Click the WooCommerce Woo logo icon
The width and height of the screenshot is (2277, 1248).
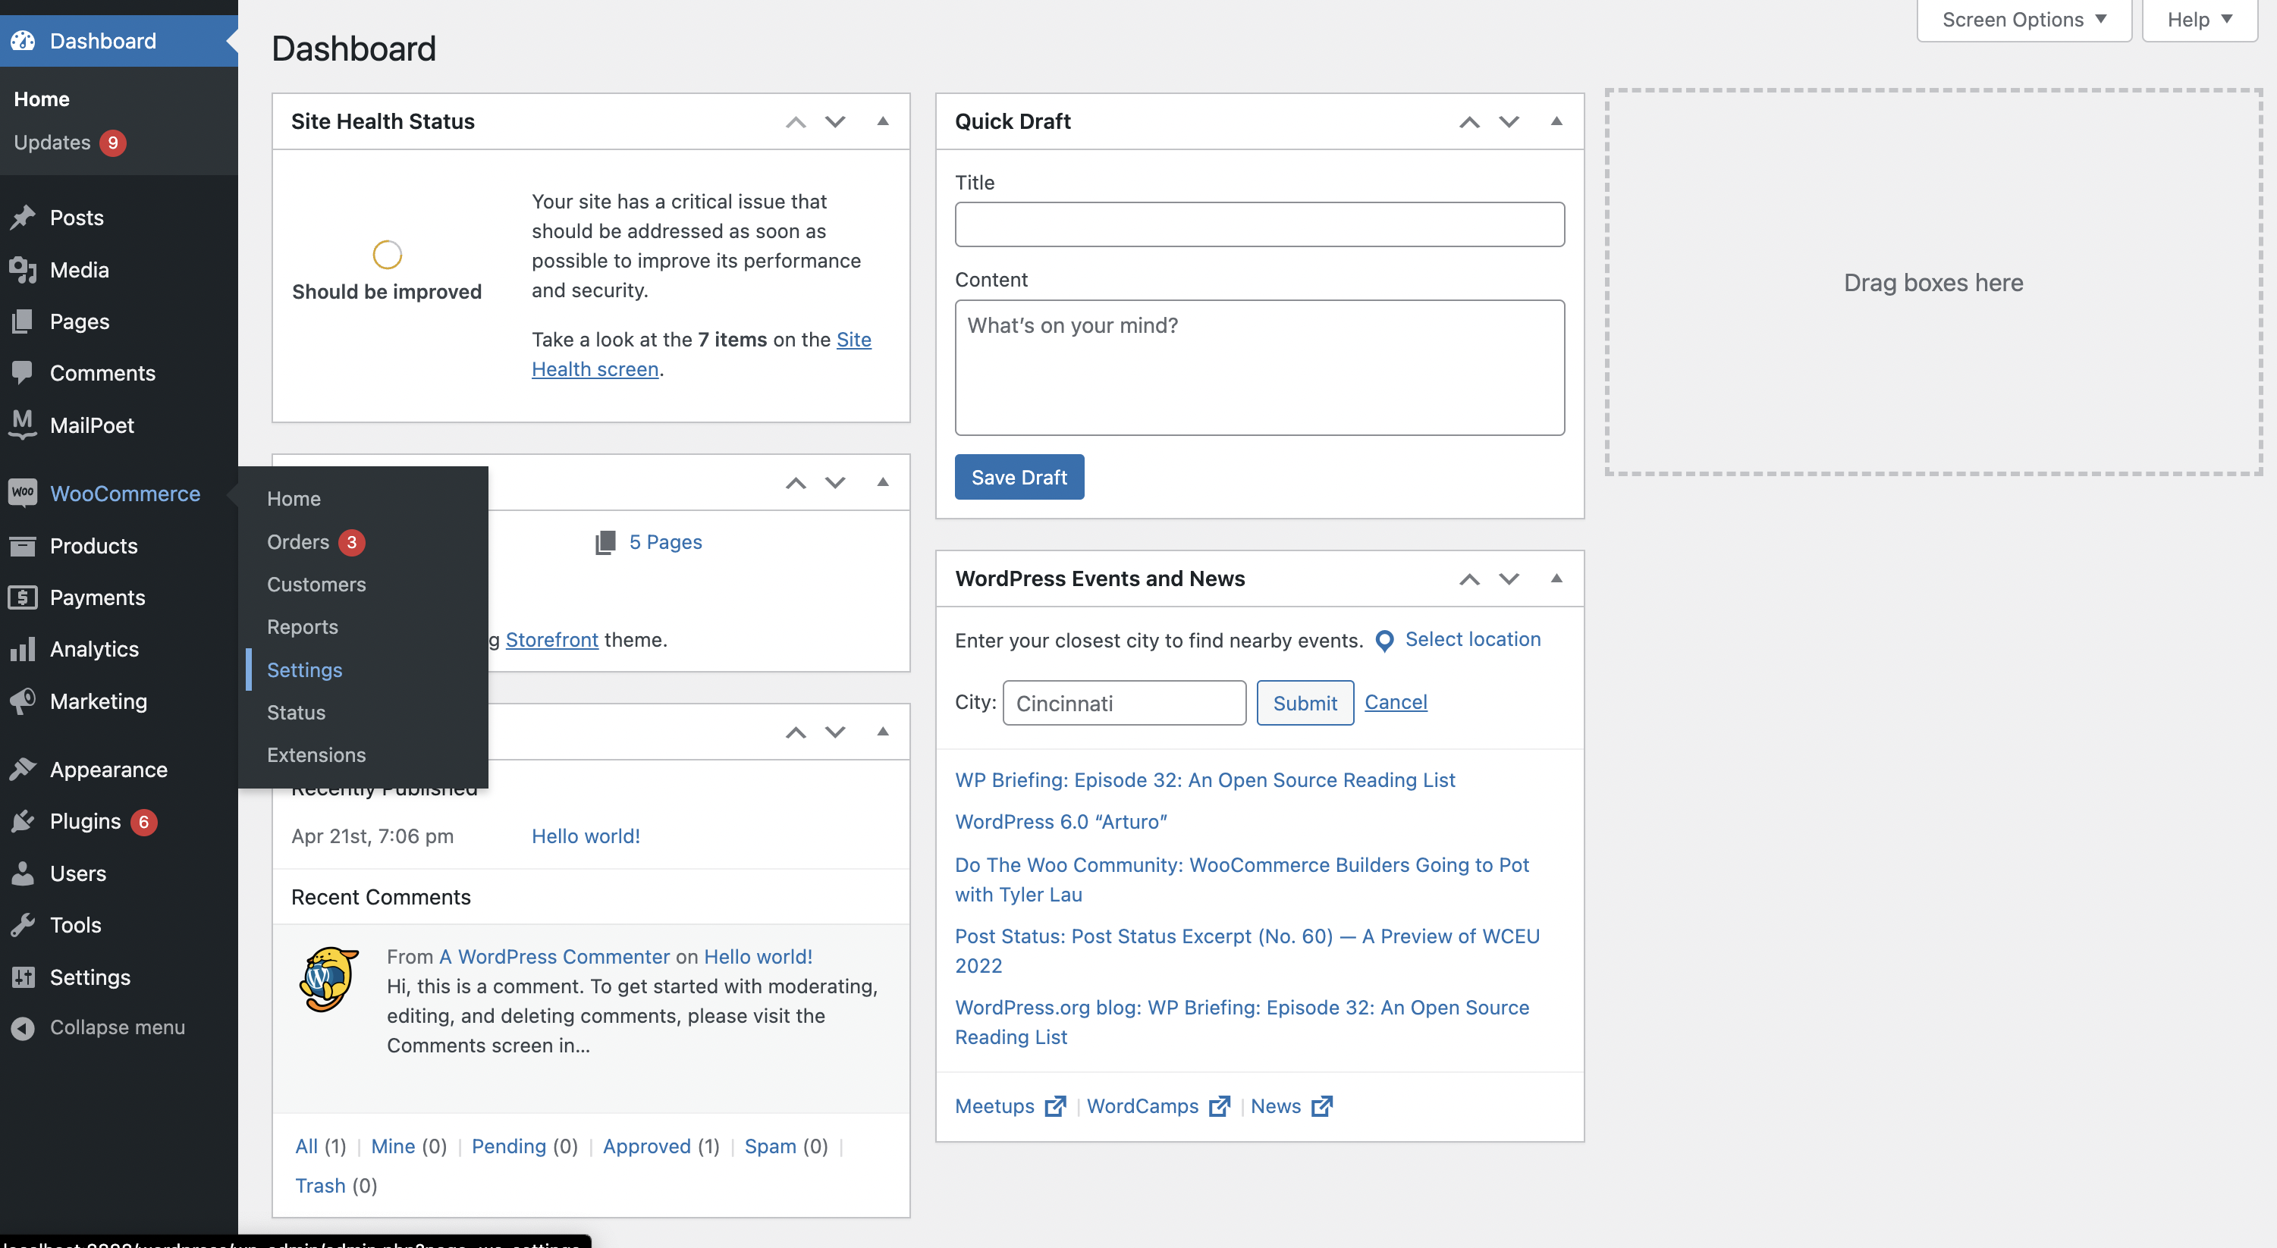pos(23,493)
